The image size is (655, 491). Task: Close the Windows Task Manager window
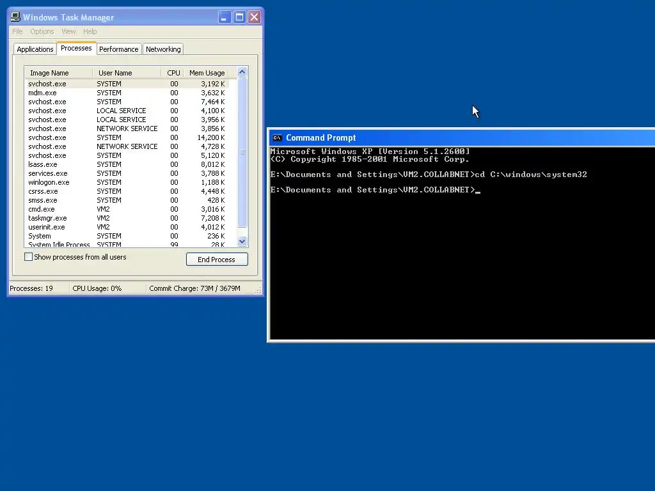click(254, 17)
